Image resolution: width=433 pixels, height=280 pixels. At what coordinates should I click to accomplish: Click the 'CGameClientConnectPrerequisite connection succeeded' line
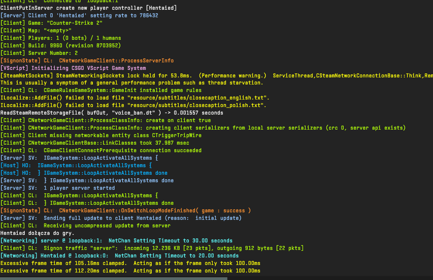click(x=101, y=150)
